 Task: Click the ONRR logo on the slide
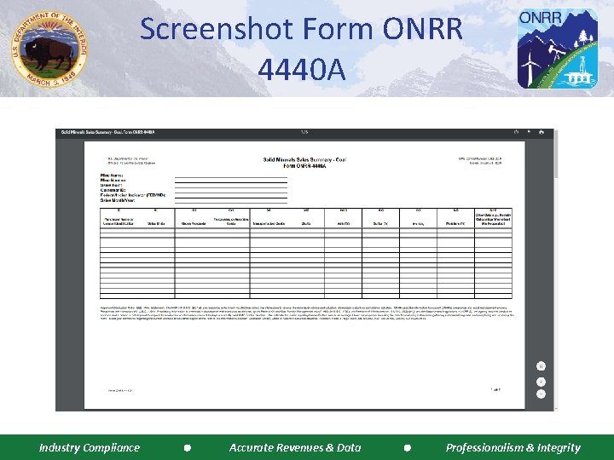click(557, 49)
